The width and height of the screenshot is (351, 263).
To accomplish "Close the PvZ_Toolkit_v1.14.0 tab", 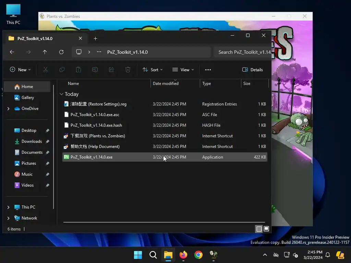I will pos(80,38).
